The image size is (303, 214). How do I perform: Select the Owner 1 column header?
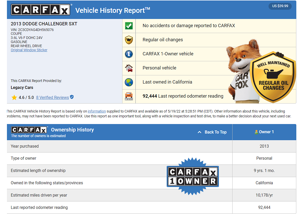264,132
